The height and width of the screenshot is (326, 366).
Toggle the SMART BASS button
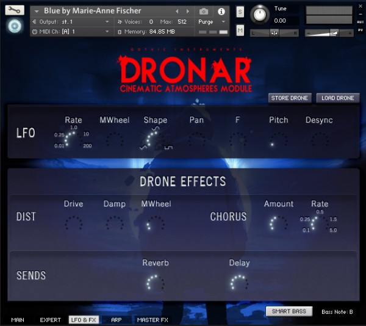pos(289,311)
